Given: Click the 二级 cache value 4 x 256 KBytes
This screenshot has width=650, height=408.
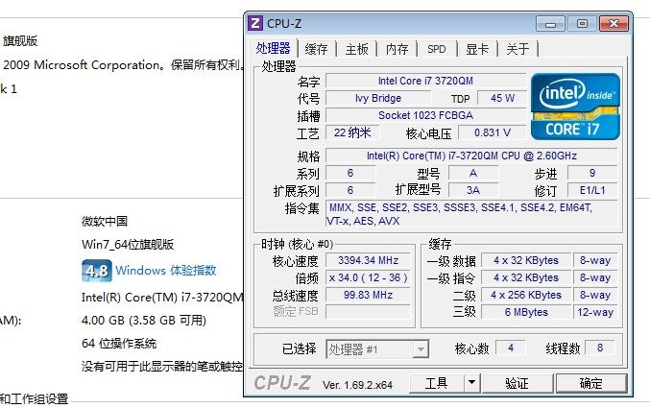Looking at the screenshot, I should [x=525, y=295].
